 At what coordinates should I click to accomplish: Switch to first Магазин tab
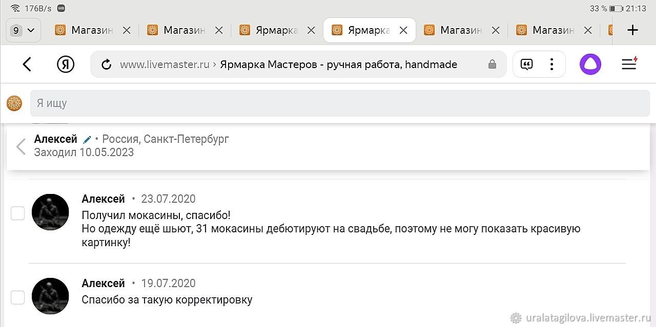pyautogui.click(x=85, y=30)
